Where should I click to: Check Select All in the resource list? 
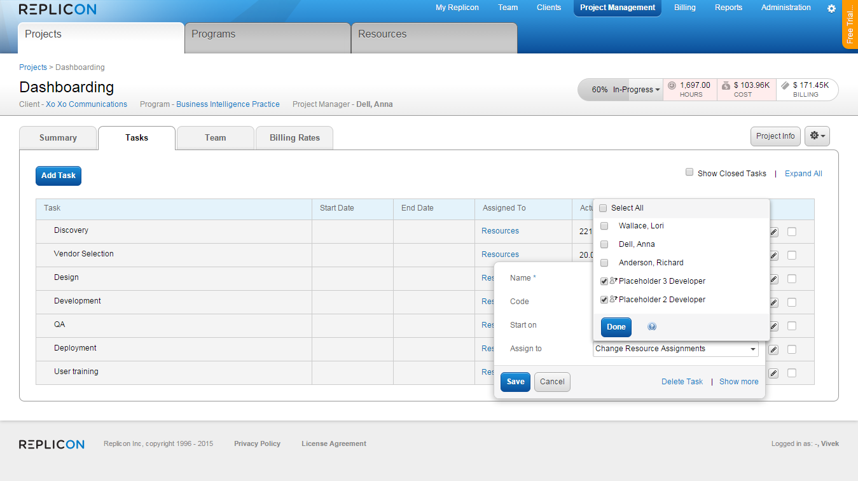point(602,207)
